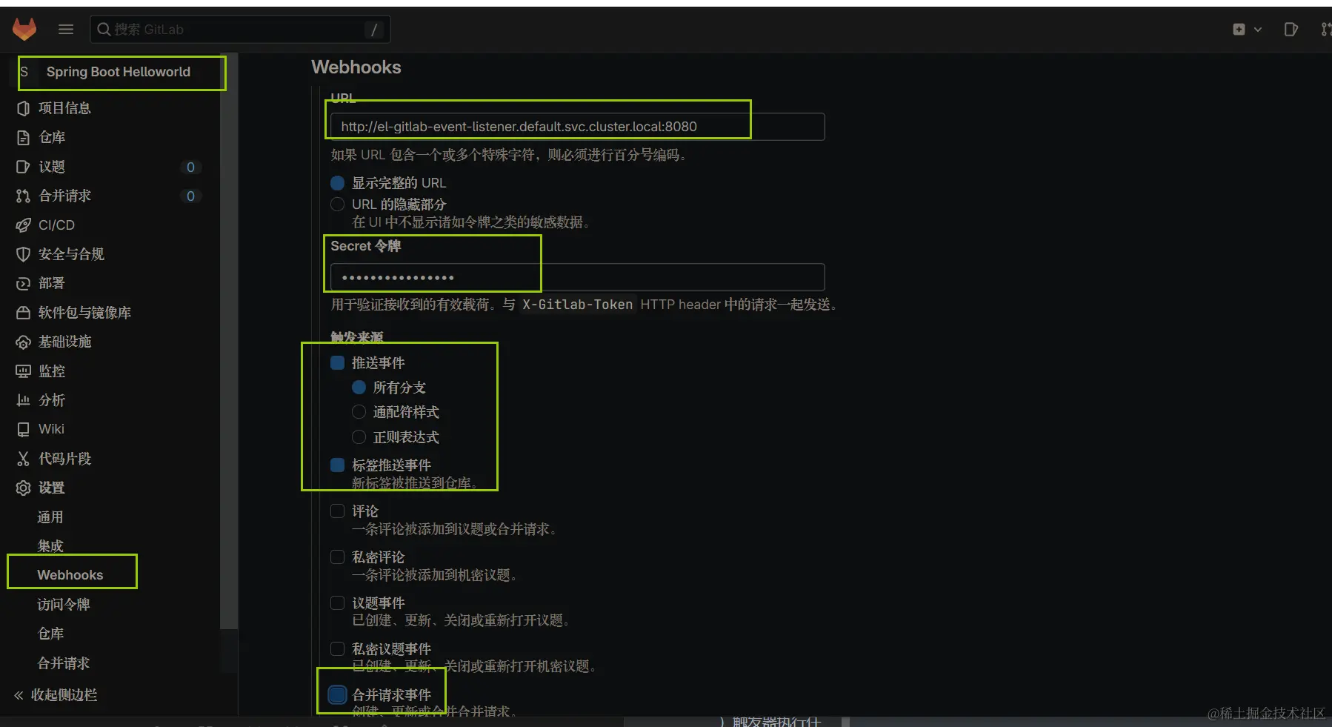
Task: Open 访问令牌 settings submenu item
Action: pyautogui.click(x=64, y=604)
